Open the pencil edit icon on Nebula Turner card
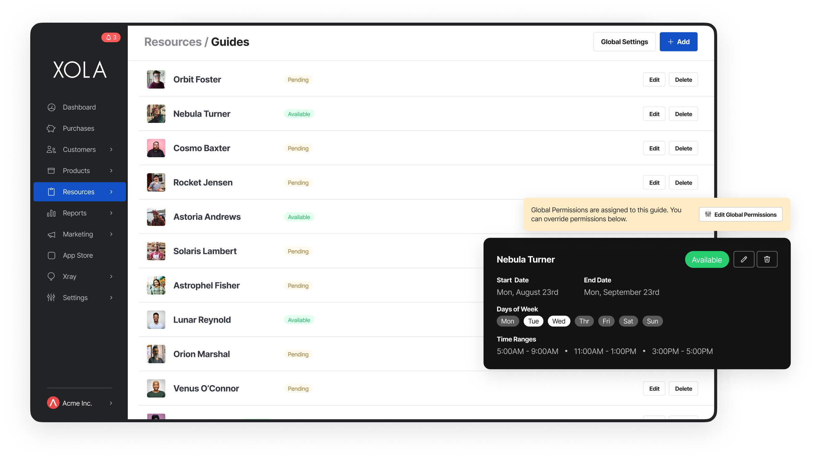The width and height of the screenshot is (813, 460). click(x=744, y=259)
